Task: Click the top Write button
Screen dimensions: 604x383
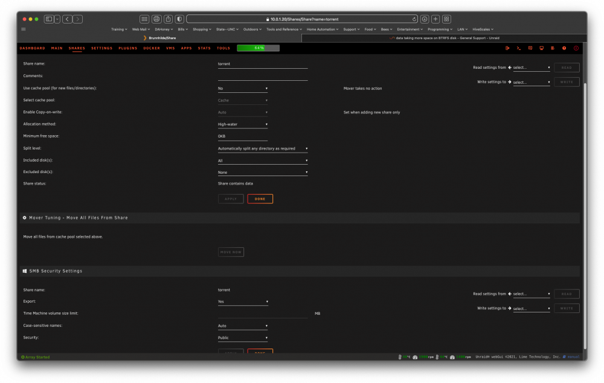Action: pos(567,82)
